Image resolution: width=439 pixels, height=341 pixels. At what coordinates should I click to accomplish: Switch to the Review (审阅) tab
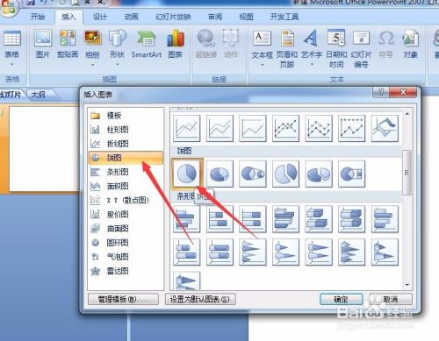pos(215,17)
